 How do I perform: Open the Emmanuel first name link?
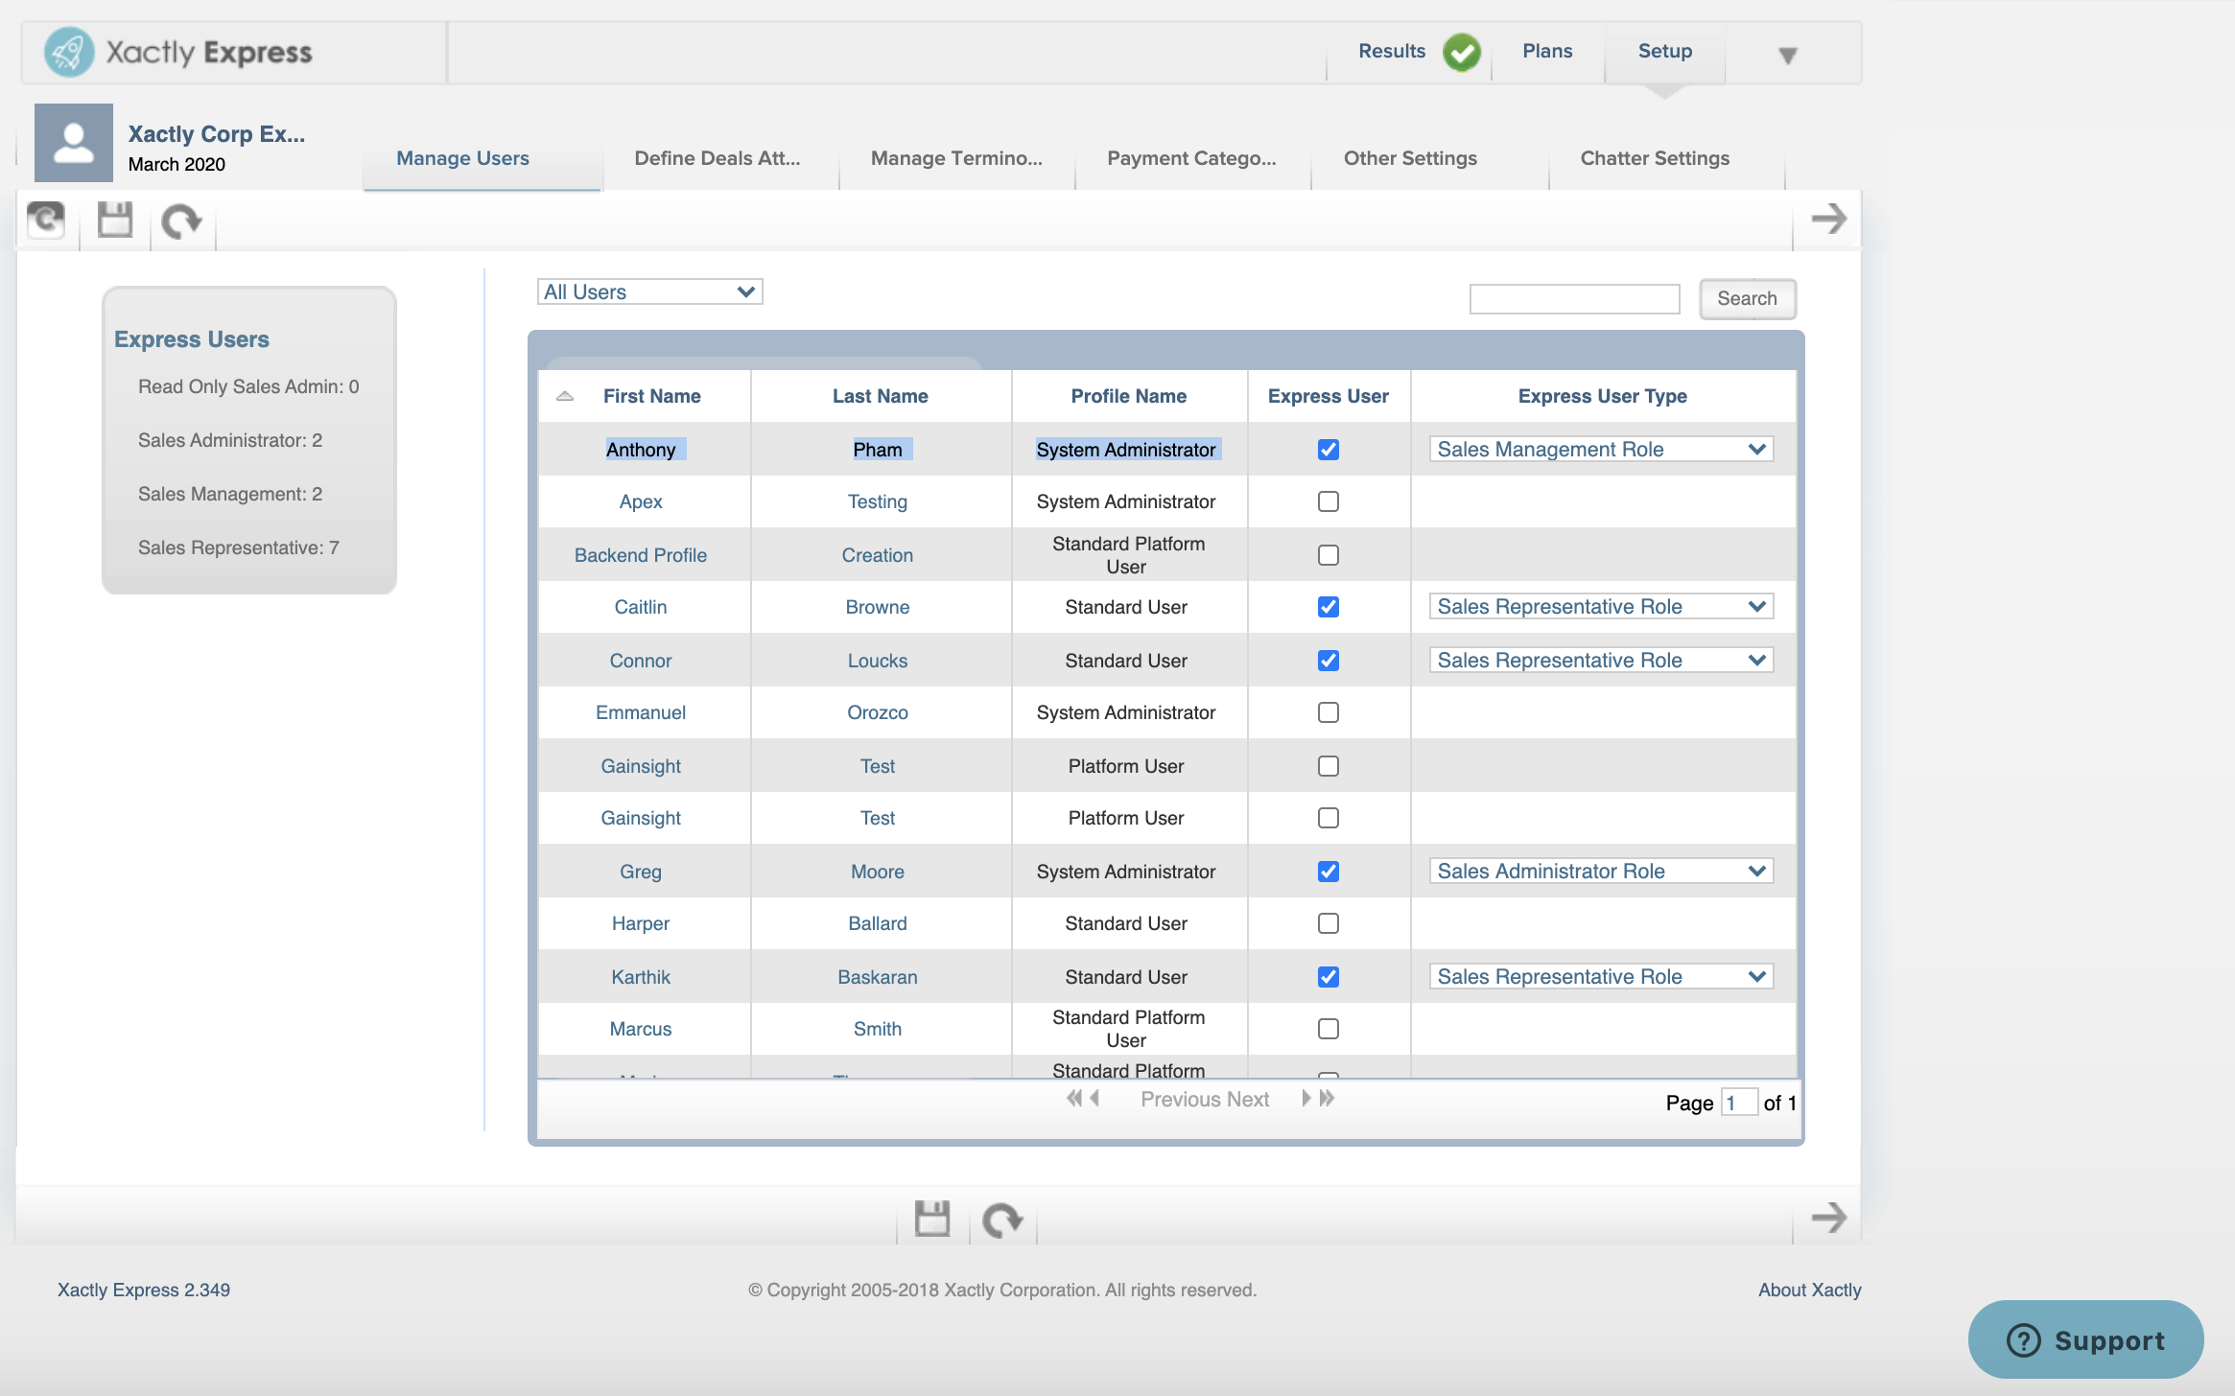click(x=641, y=712)
